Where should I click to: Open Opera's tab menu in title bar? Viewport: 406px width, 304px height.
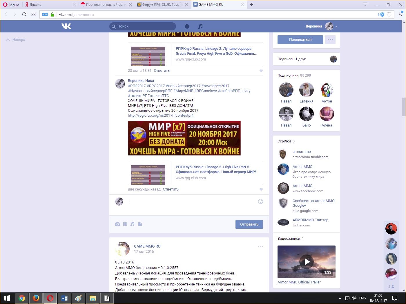(x=365, y=4)
